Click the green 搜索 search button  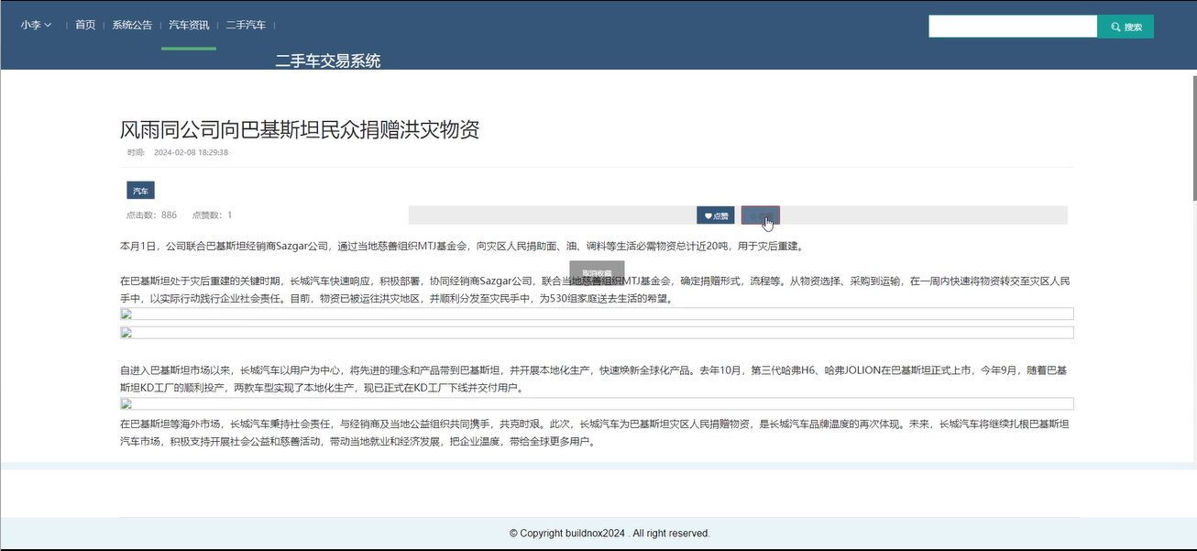[x=1126, y=27]
